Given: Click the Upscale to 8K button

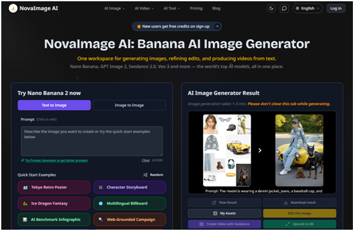Looking at the screenshot, I should coord(299,224).
